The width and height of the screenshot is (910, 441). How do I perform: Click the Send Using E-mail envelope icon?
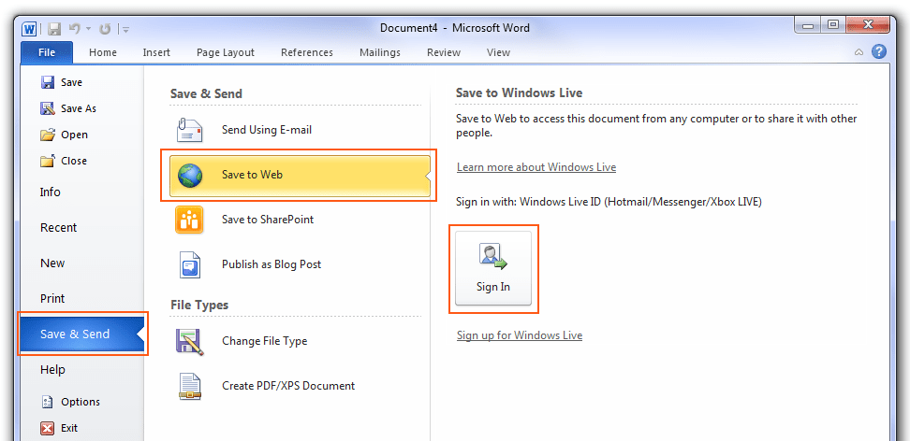[x=189, y=130]
